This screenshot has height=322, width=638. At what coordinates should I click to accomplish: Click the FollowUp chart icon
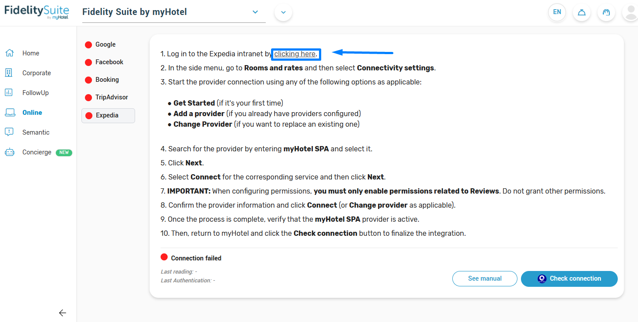(x=9, y=93)
